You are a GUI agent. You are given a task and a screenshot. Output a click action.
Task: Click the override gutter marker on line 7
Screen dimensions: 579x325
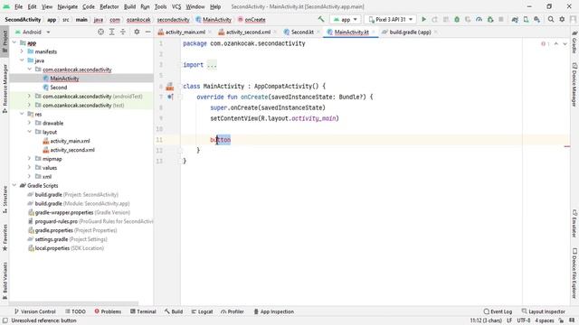click(170, 97)
